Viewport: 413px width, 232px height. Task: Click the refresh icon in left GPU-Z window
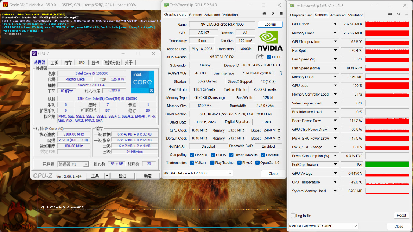click(x=273, y=14)
